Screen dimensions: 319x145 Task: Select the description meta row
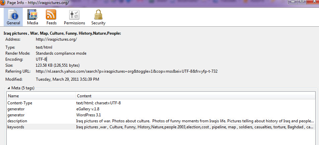tap(161, 121)
